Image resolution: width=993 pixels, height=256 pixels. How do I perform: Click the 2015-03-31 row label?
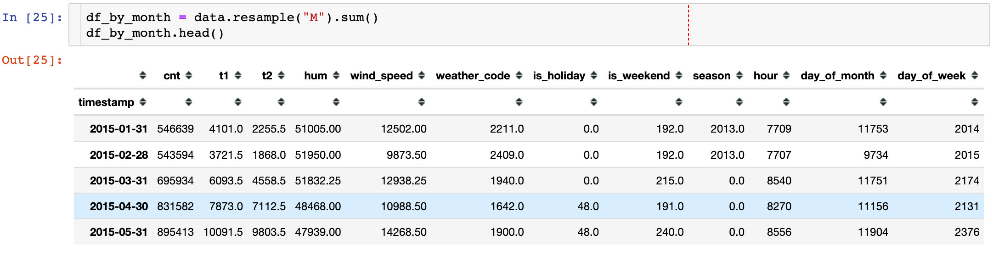(118, 181)
